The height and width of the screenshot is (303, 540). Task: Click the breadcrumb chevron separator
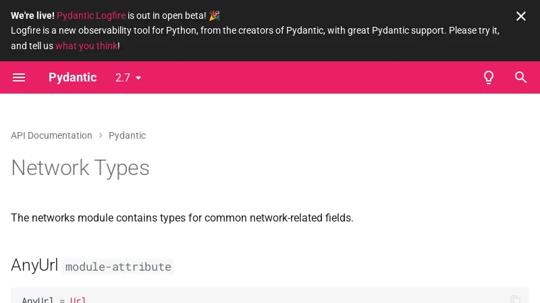(101, 135)
